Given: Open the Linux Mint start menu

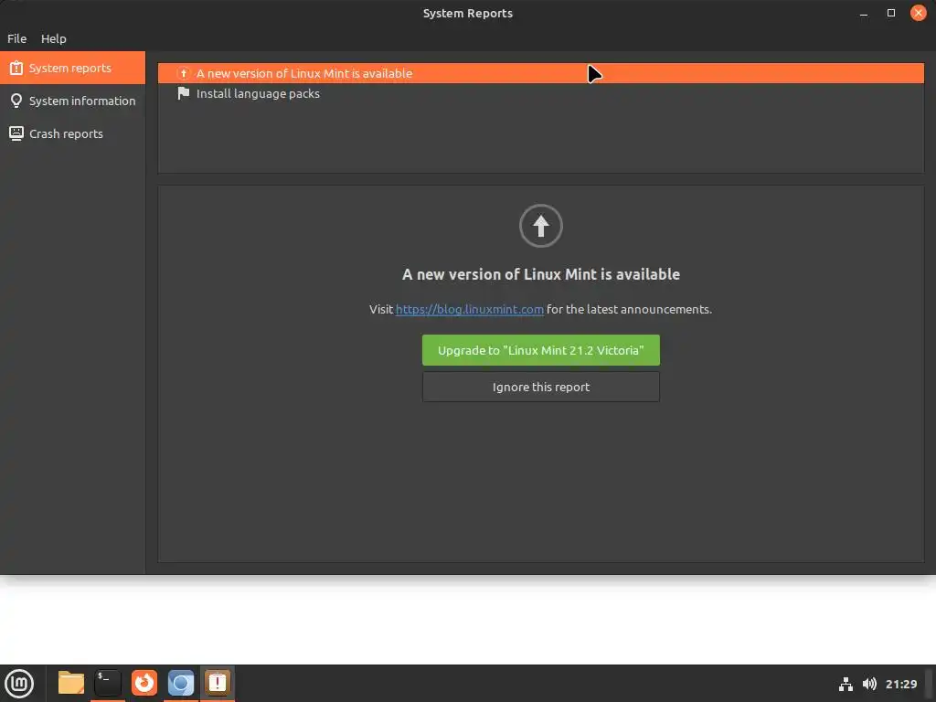Looking at the screenshot, I should (x=19, y=683).
